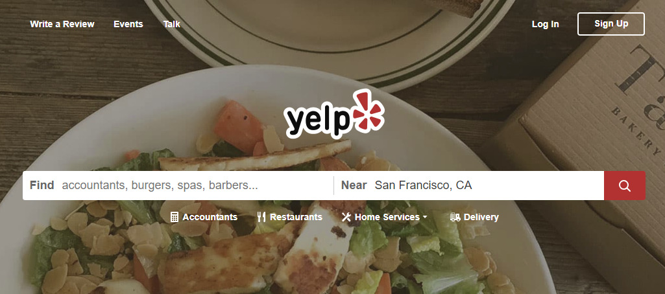Click the red magnifying glass search button
The image size is (665, 294).
[624, 186]
